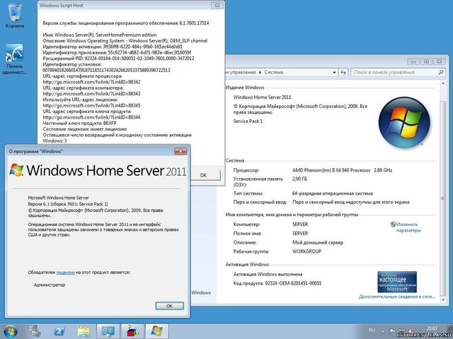
Task: Open the лицензии link in About Windows
Action: [66, 272]
